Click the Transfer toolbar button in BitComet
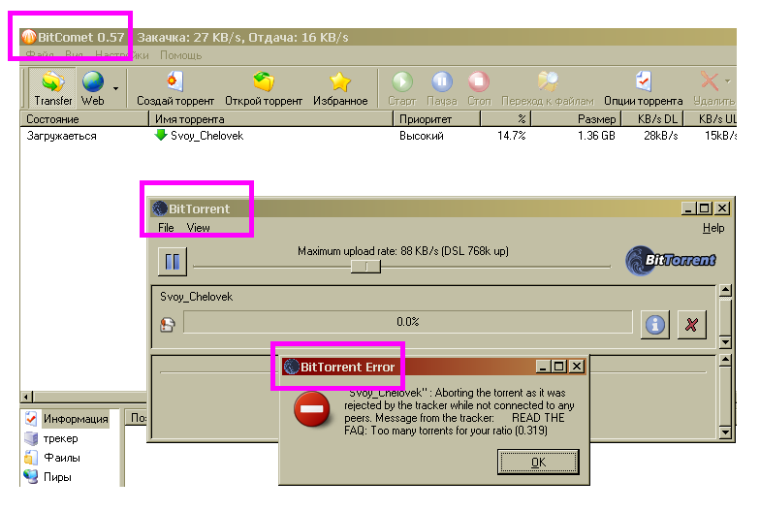Screen dimensions: 760x512 [x=52, y=87]
